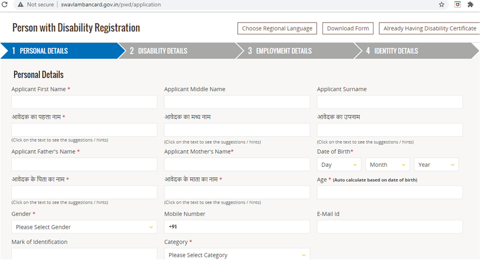The height and width of the screenshot is (267, 484).
Task: Click Already Having Disability Certificate button
Action: pos(429,28)
